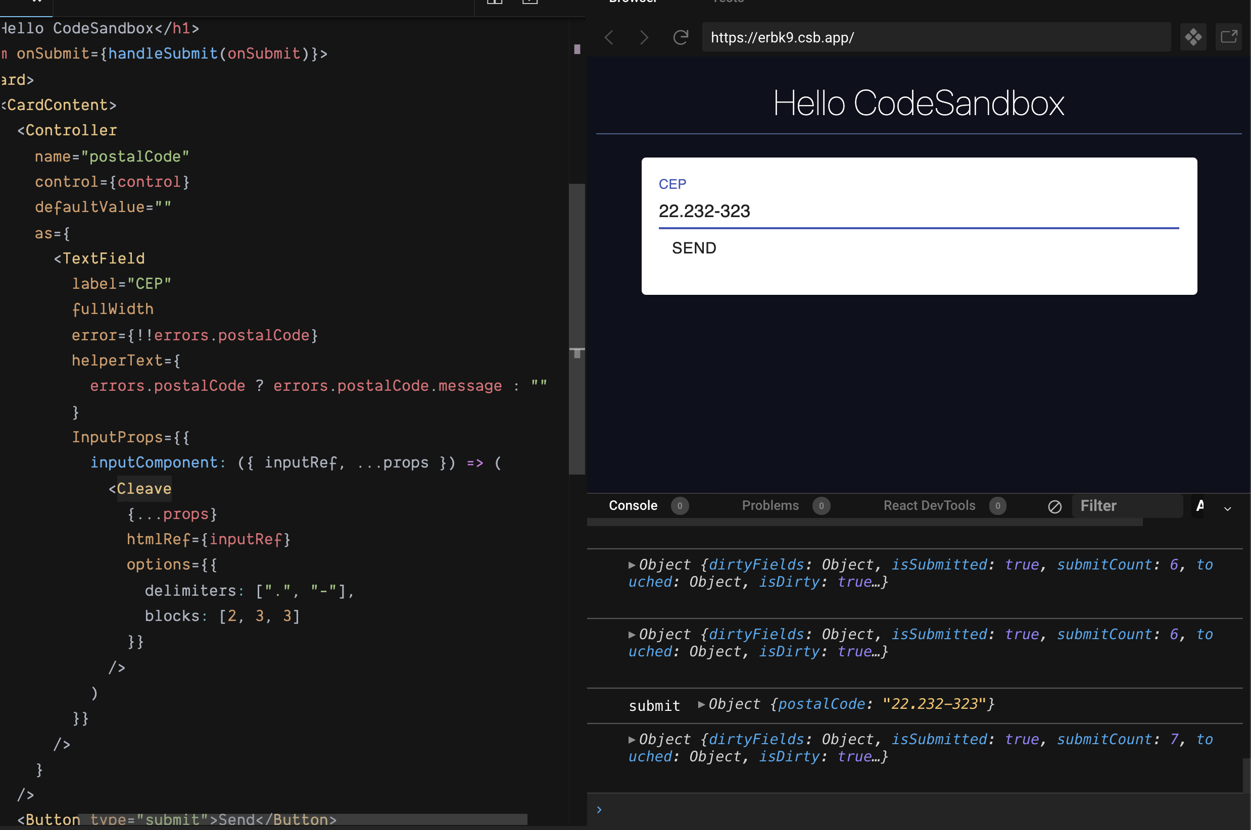Toggle the 'A' option next to the Filter box
Screen dimensions: 1251x830
coord(1200,506)
